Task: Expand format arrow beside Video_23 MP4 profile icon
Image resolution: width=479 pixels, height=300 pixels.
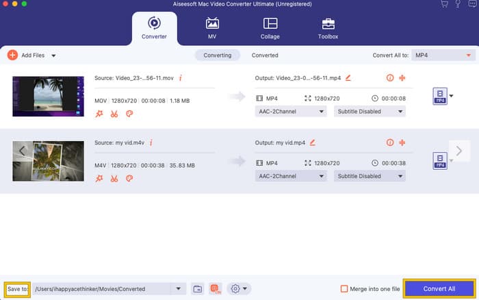Action: coord(451,96)
